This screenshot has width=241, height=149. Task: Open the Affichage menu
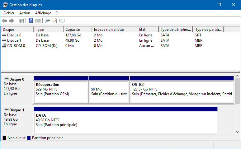[x=43, y=13]
